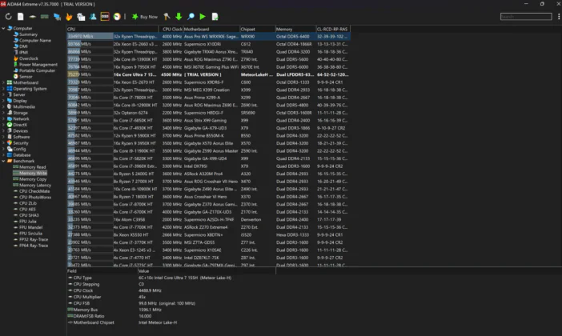Select Overclock tree item

[x=28, y=58]
